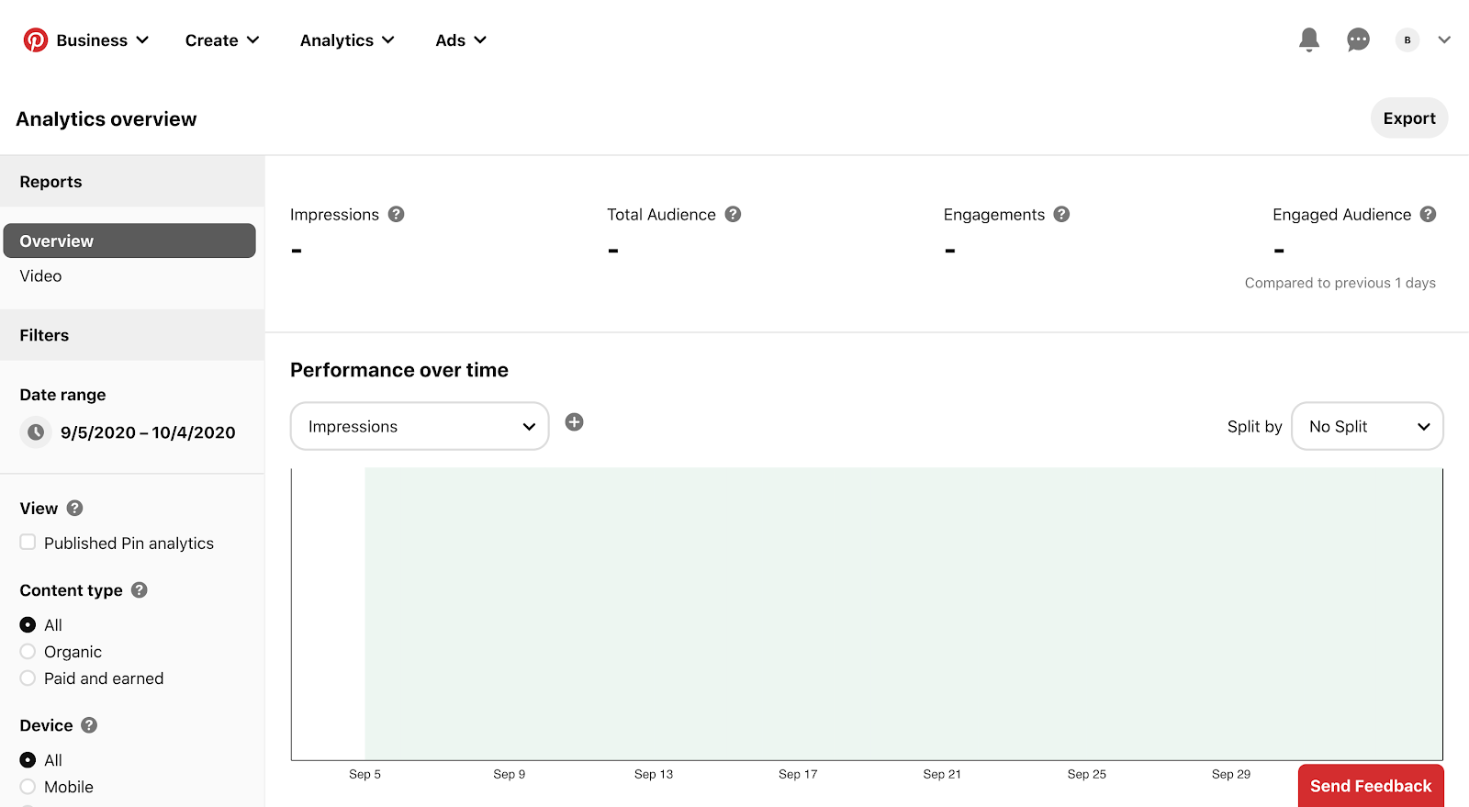Show help for View filter

[75, 508]
